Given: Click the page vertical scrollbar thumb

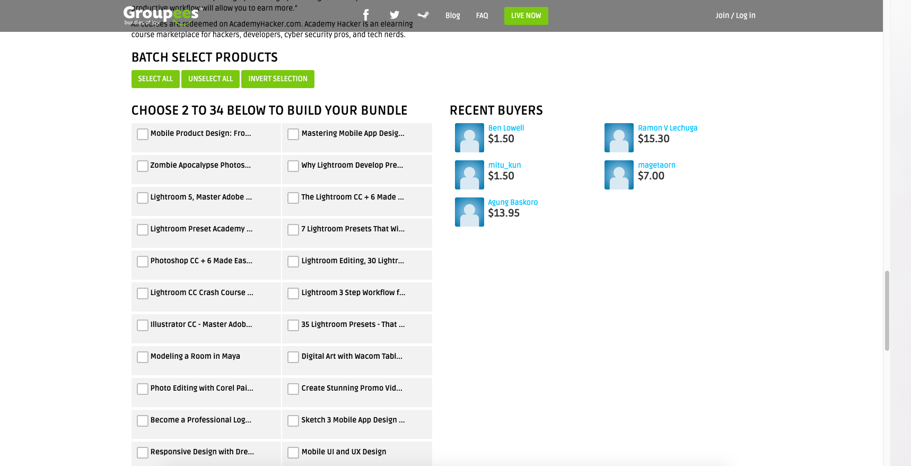Looking at the screenshot, I should tap(887, 310).
